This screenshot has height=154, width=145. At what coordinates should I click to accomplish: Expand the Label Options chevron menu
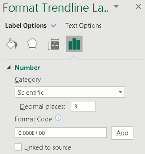[53, 26]
